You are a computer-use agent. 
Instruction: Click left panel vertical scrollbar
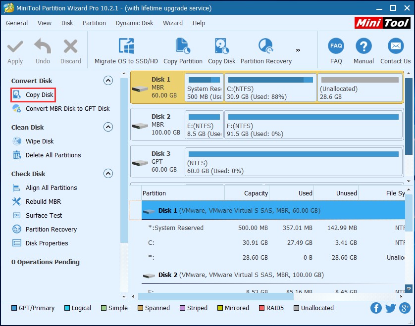(124, 160)
